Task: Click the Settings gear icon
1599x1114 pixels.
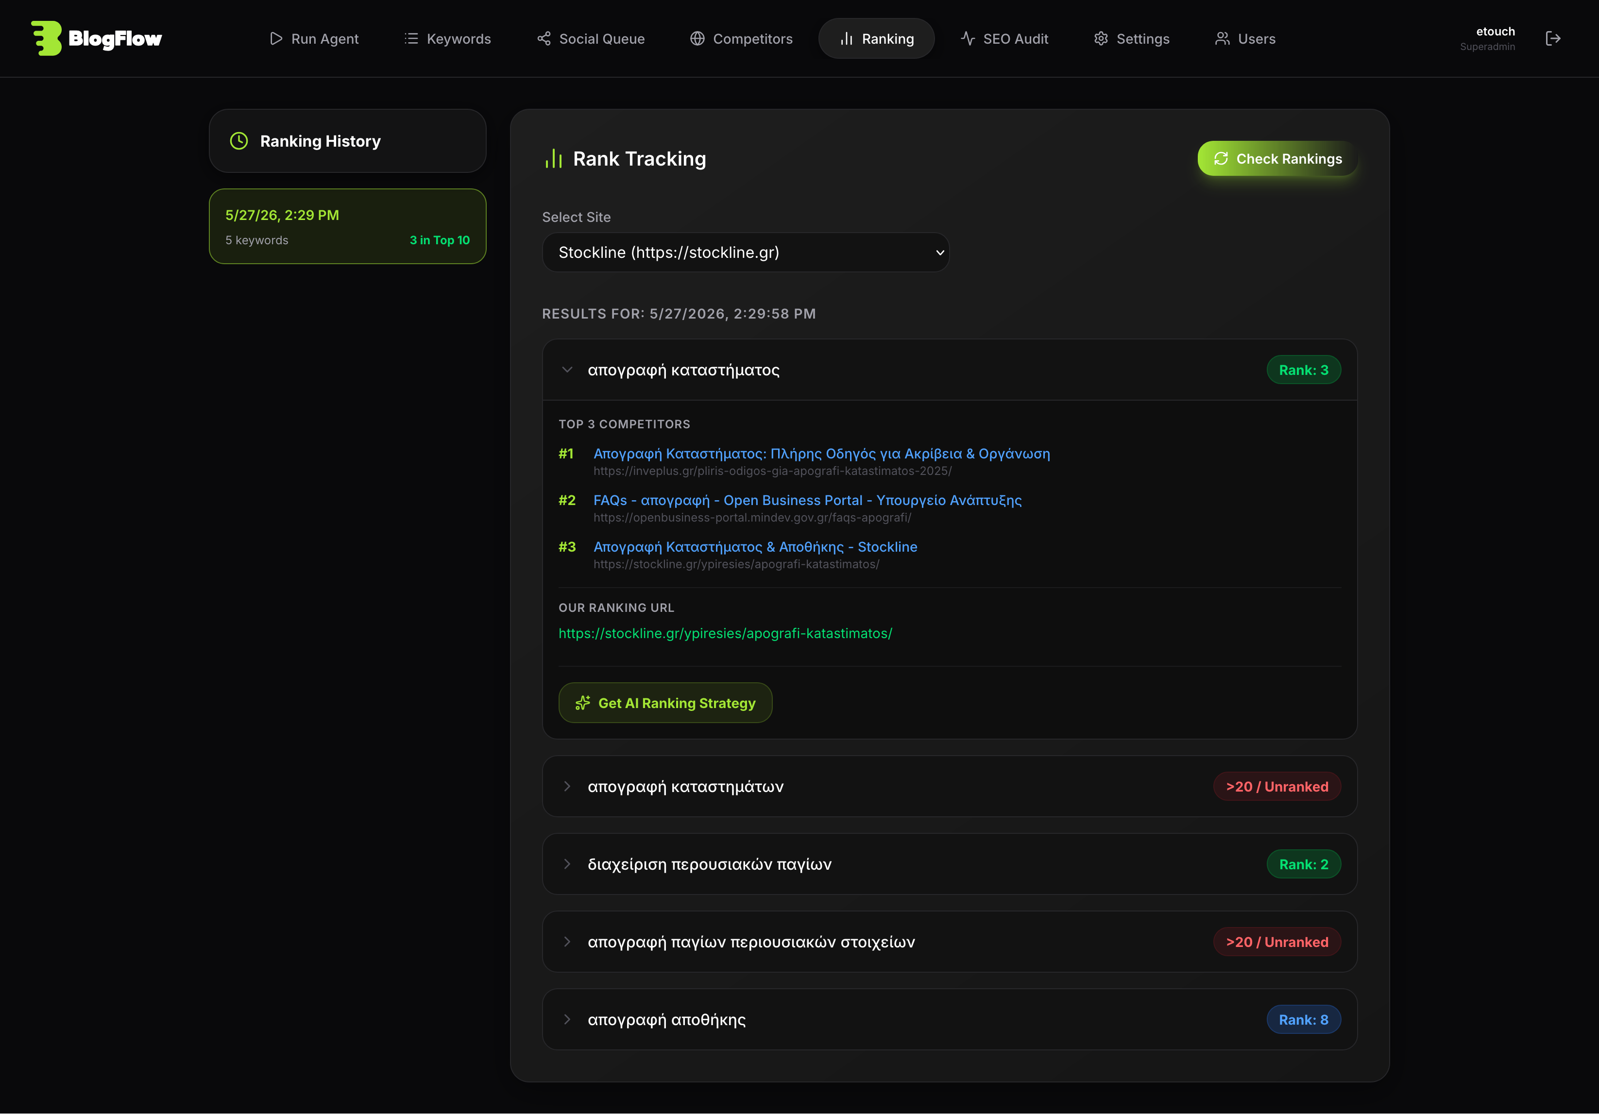Action: pos(1101,38)
